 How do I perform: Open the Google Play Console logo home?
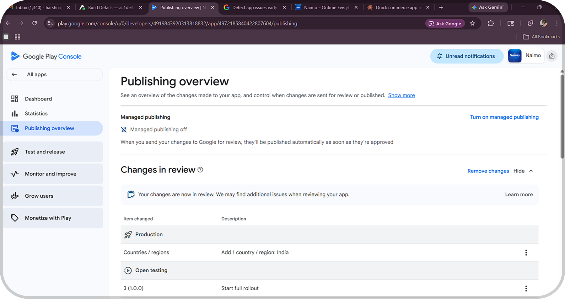pyautogui.click(x=46, y=56)
